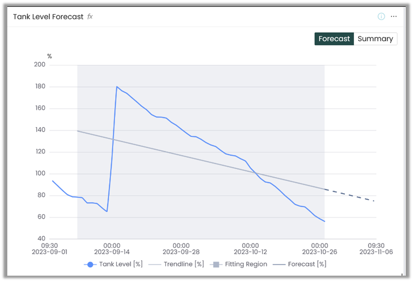The height and width of the screenshot is (282, 413).
Task: Click the Tank Level Forecast widget title
Action: click(48, 17)
